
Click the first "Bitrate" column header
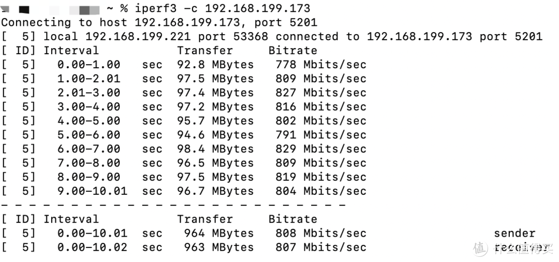292,51
